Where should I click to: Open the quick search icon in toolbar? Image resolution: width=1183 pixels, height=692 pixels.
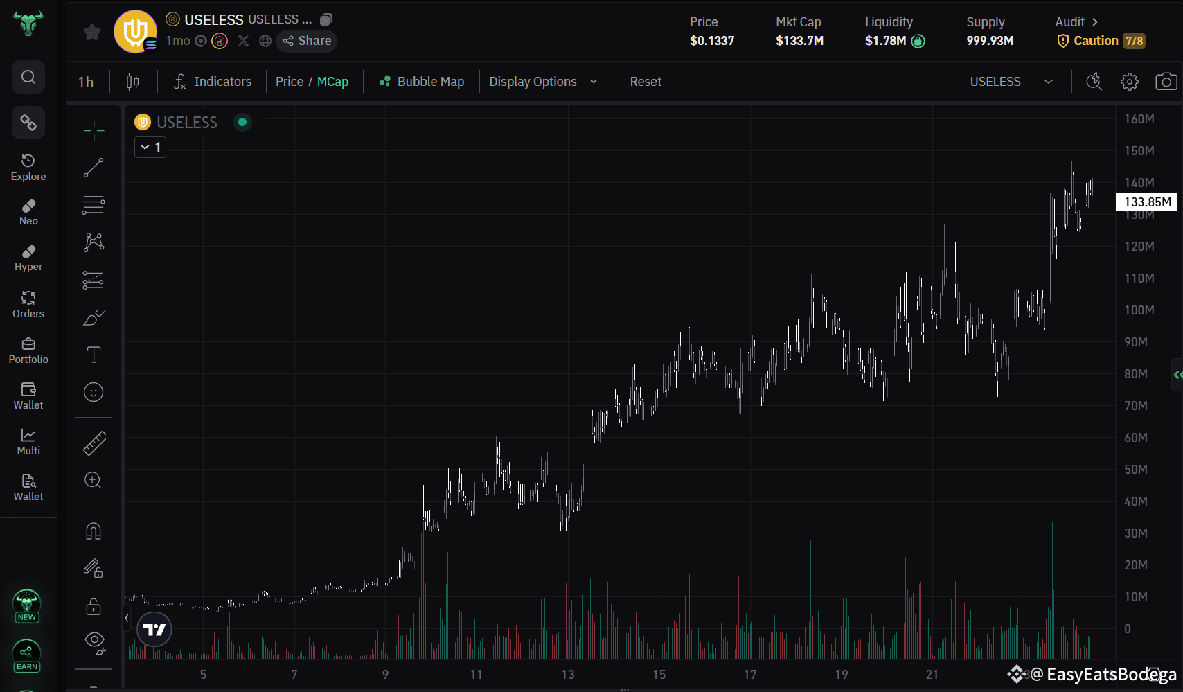coord(1094,82)
